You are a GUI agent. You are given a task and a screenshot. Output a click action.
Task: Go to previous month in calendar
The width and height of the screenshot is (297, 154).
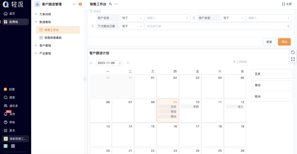coord(91,63)
